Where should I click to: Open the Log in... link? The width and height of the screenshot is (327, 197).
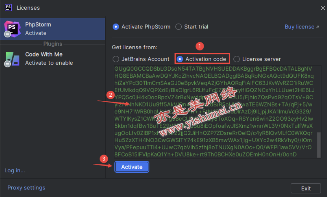coord(15,170)
